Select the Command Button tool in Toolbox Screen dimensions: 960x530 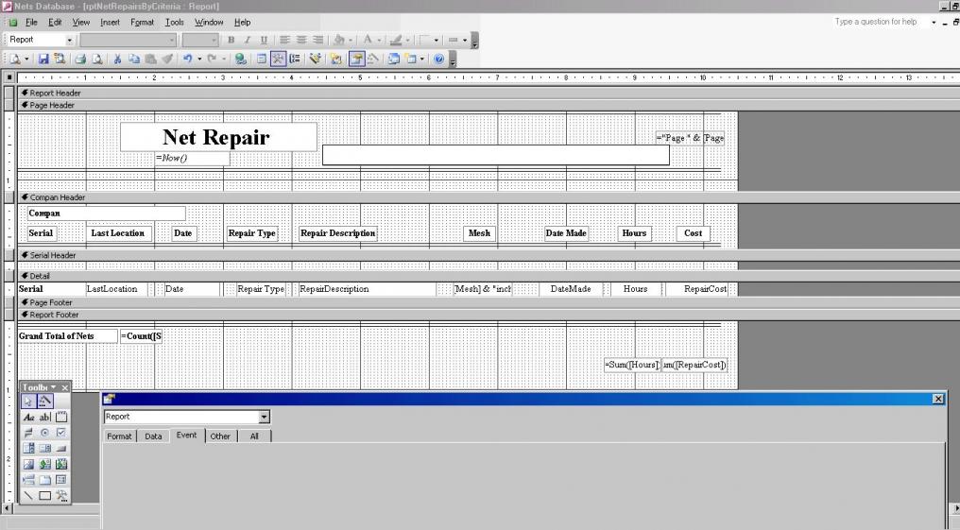[x=61, y=448]
